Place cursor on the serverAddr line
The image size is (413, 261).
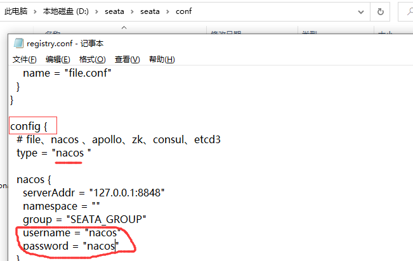[x=94, y=193]
